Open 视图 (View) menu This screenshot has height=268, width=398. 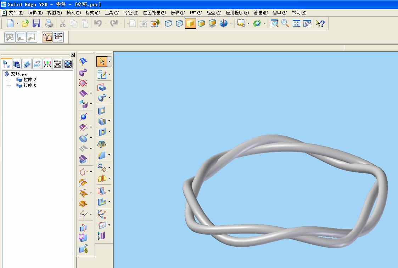pyautogui.click(x=54, y=13)
